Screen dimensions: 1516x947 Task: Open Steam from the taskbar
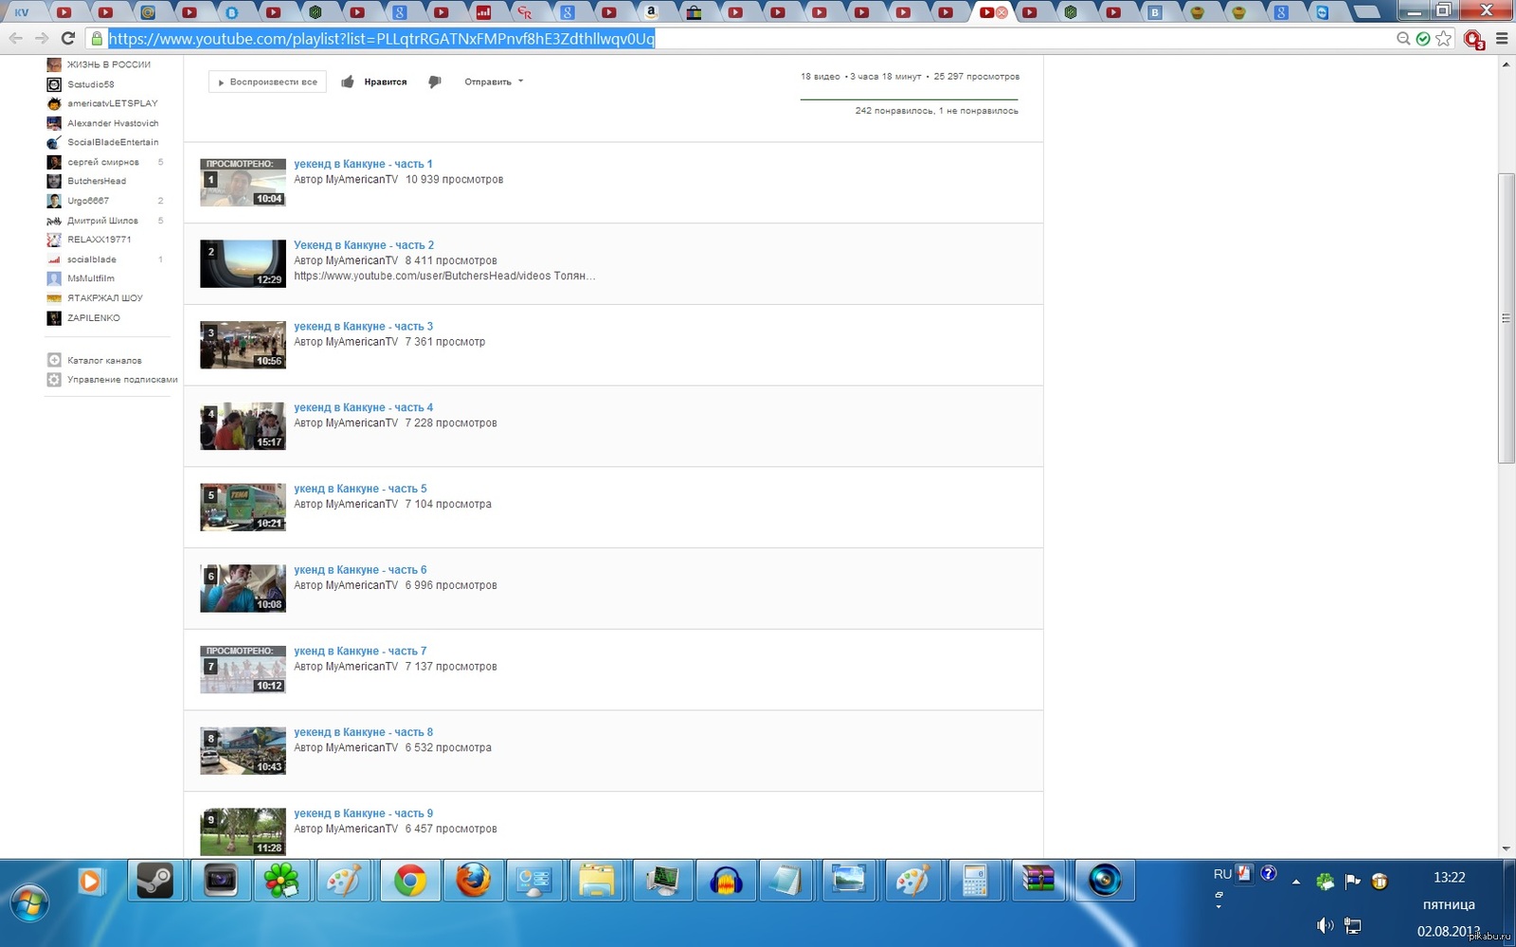(154, 882)
